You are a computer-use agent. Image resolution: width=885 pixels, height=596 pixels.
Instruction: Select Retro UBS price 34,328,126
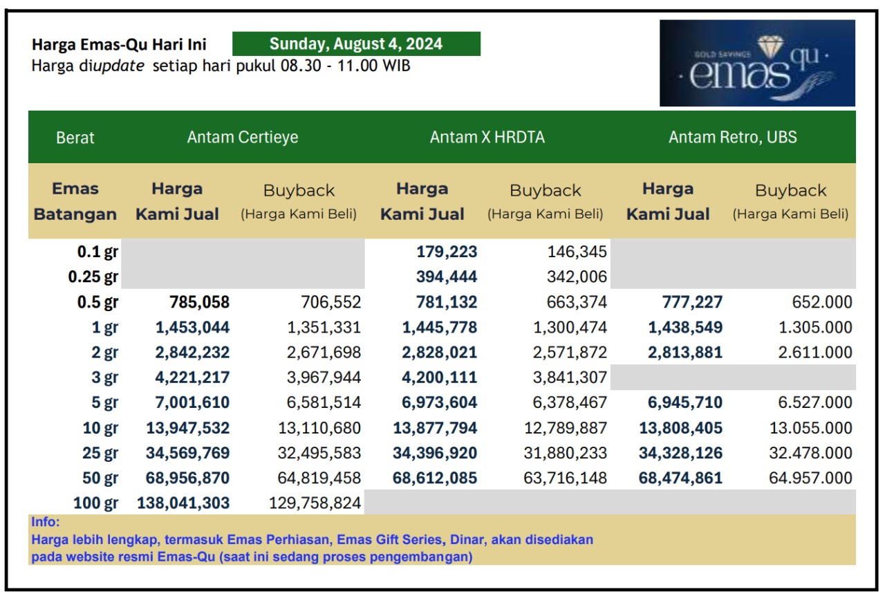point(681,454)
